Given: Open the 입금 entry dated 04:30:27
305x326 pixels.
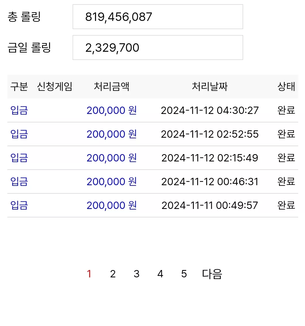Looking at the screenshot, I should (x=19, y=110).
